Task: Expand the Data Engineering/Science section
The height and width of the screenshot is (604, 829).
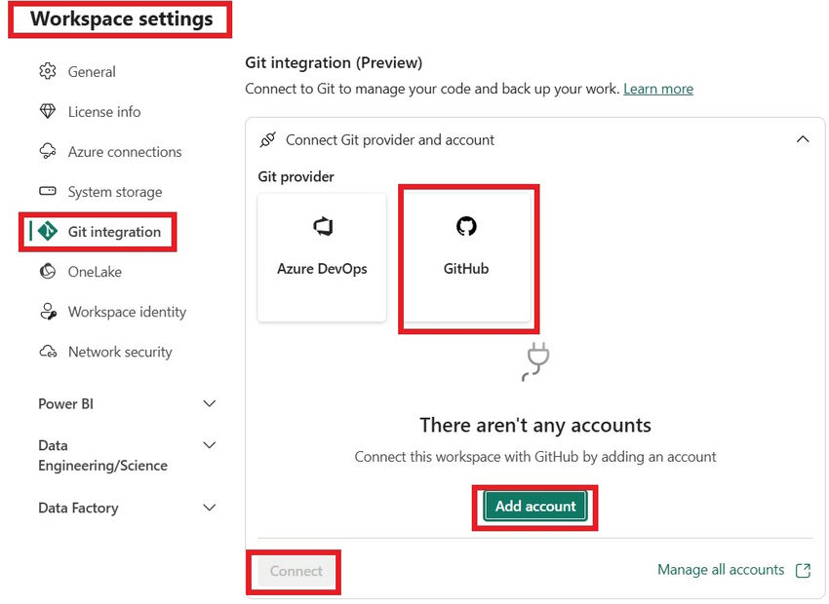Action: coord(209,445)
